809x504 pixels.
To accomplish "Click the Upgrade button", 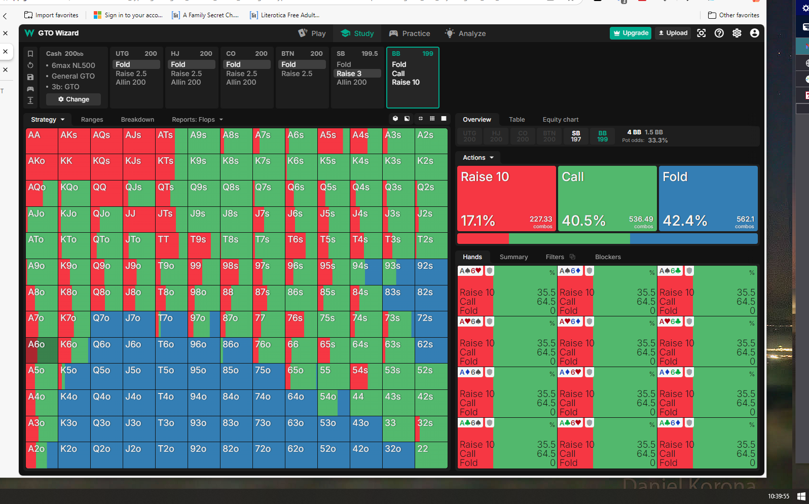I will click(x=631, y=33).
